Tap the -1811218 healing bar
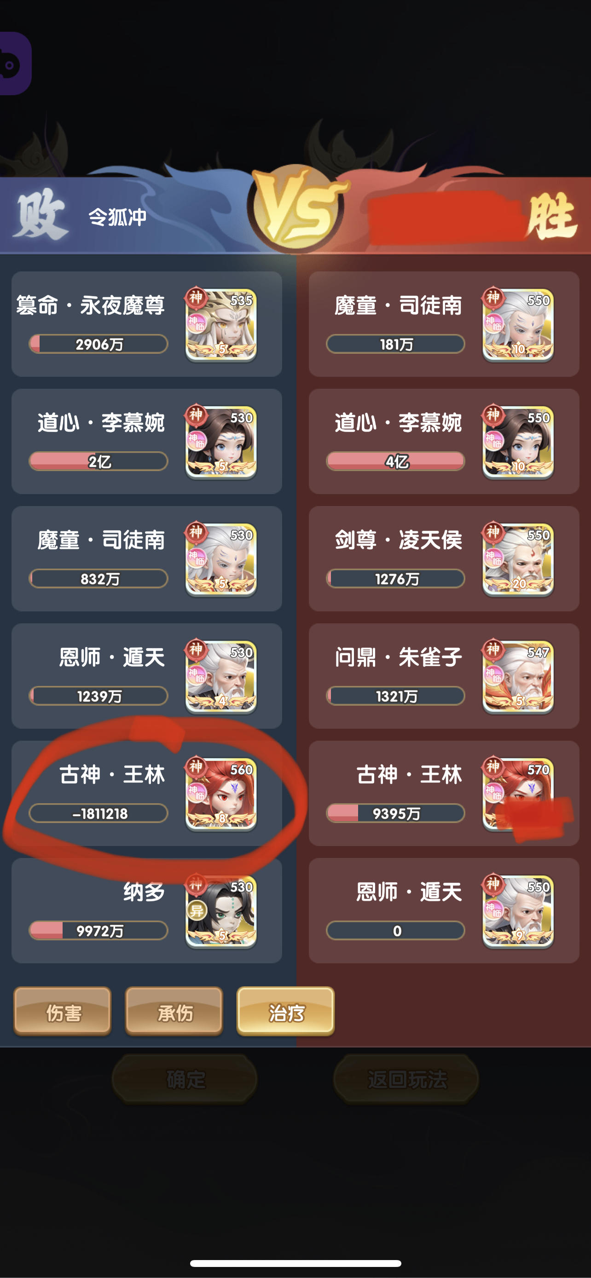591x1278 pixels. [98, 812]
